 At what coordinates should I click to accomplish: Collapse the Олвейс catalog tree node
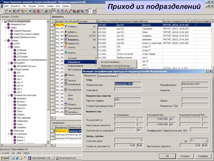click(5, 27)
